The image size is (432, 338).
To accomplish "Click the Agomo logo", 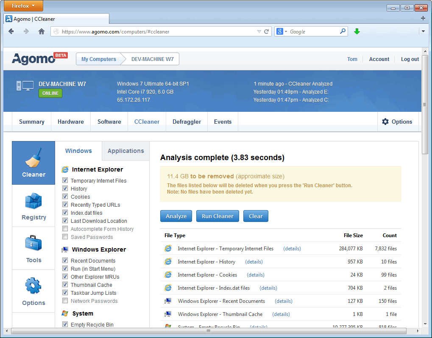I will click(x=33, y=58).
